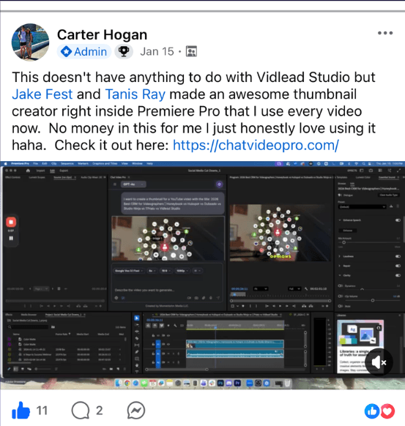Open the Window menu
Viewport: 405px width, 426px height.
point(137,163)
